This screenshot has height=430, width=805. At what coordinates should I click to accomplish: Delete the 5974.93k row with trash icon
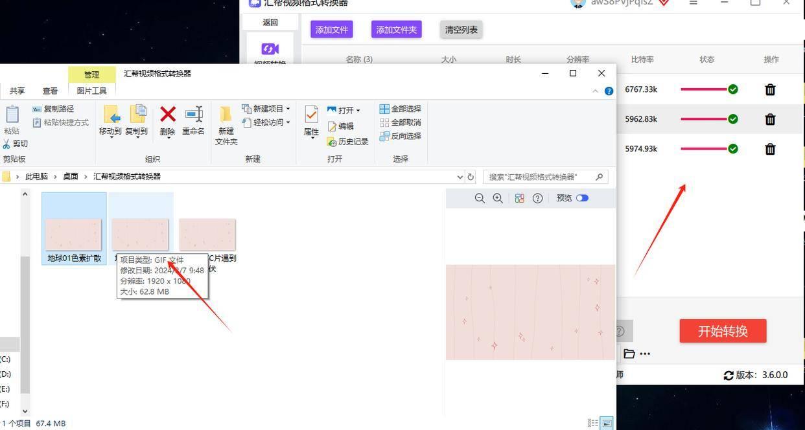770,149
